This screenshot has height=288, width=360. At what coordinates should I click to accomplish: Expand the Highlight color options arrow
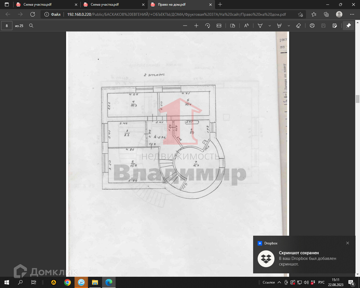pos(289,26)
